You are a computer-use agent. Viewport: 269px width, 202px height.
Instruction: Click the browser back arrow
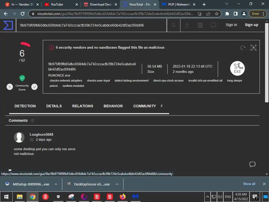(6, 14)
